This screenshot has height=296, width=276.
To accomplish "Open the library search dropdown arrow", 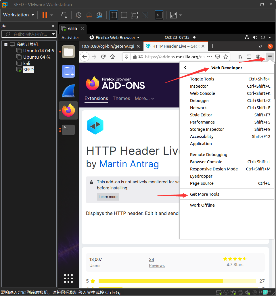I will 53,34.
